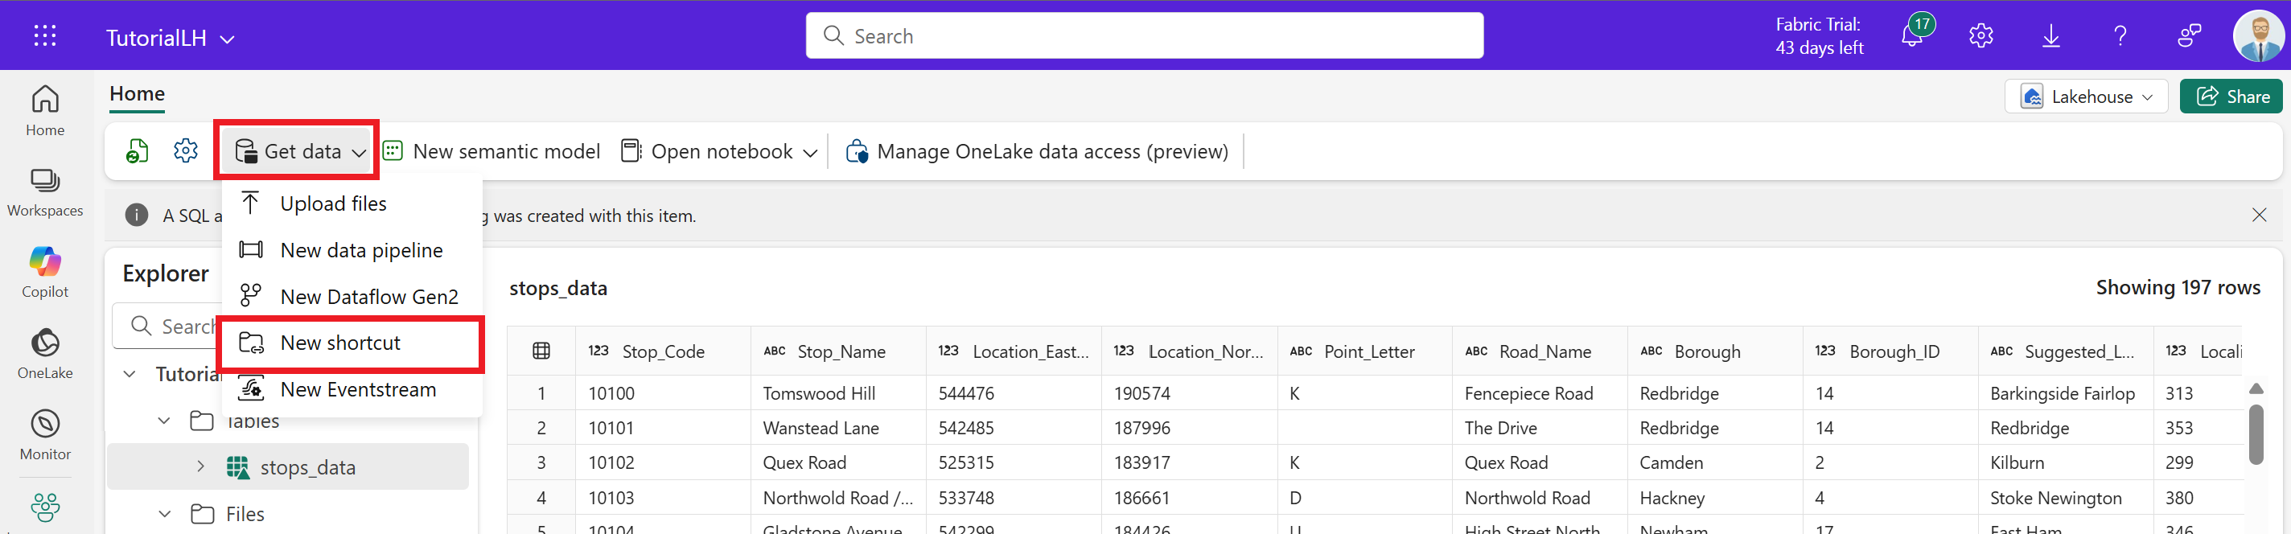Open the app launcher grid
The height and width of the screenshot is (534, 2291).
[x=44, y=35]
